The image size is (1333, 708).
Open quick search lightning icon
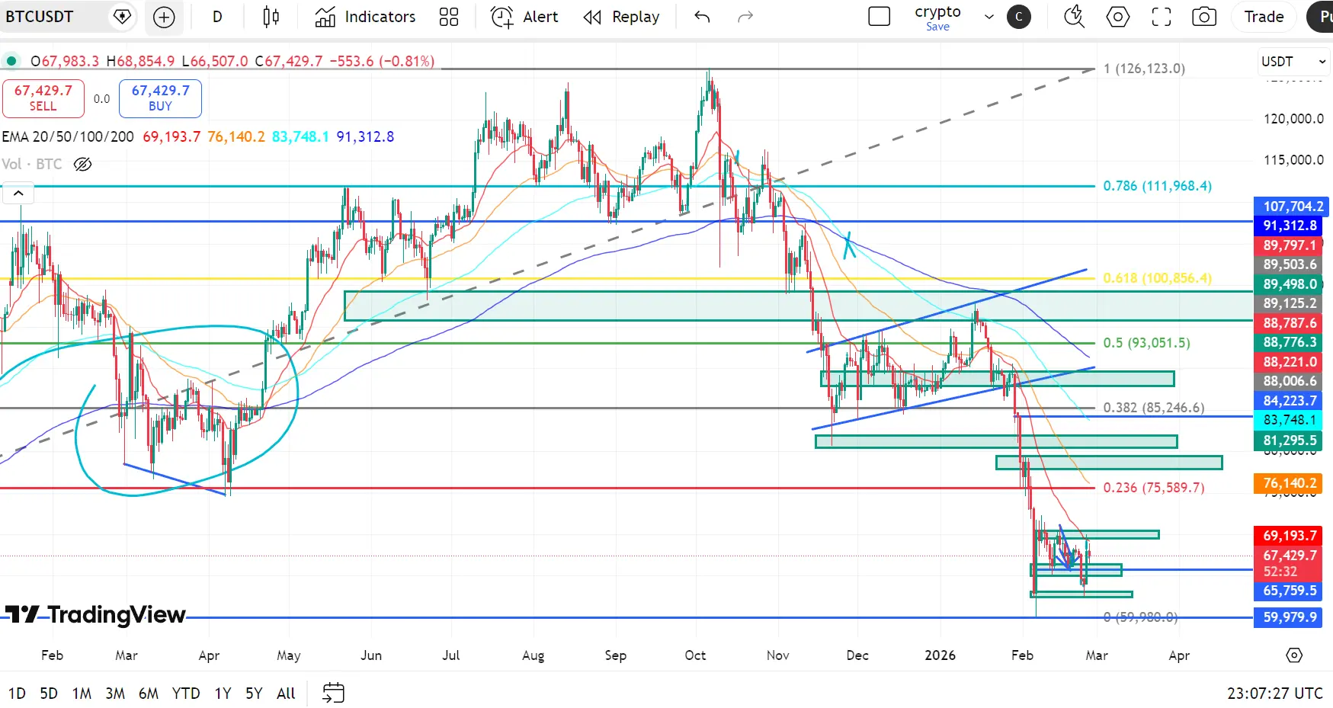point(1074,17)
